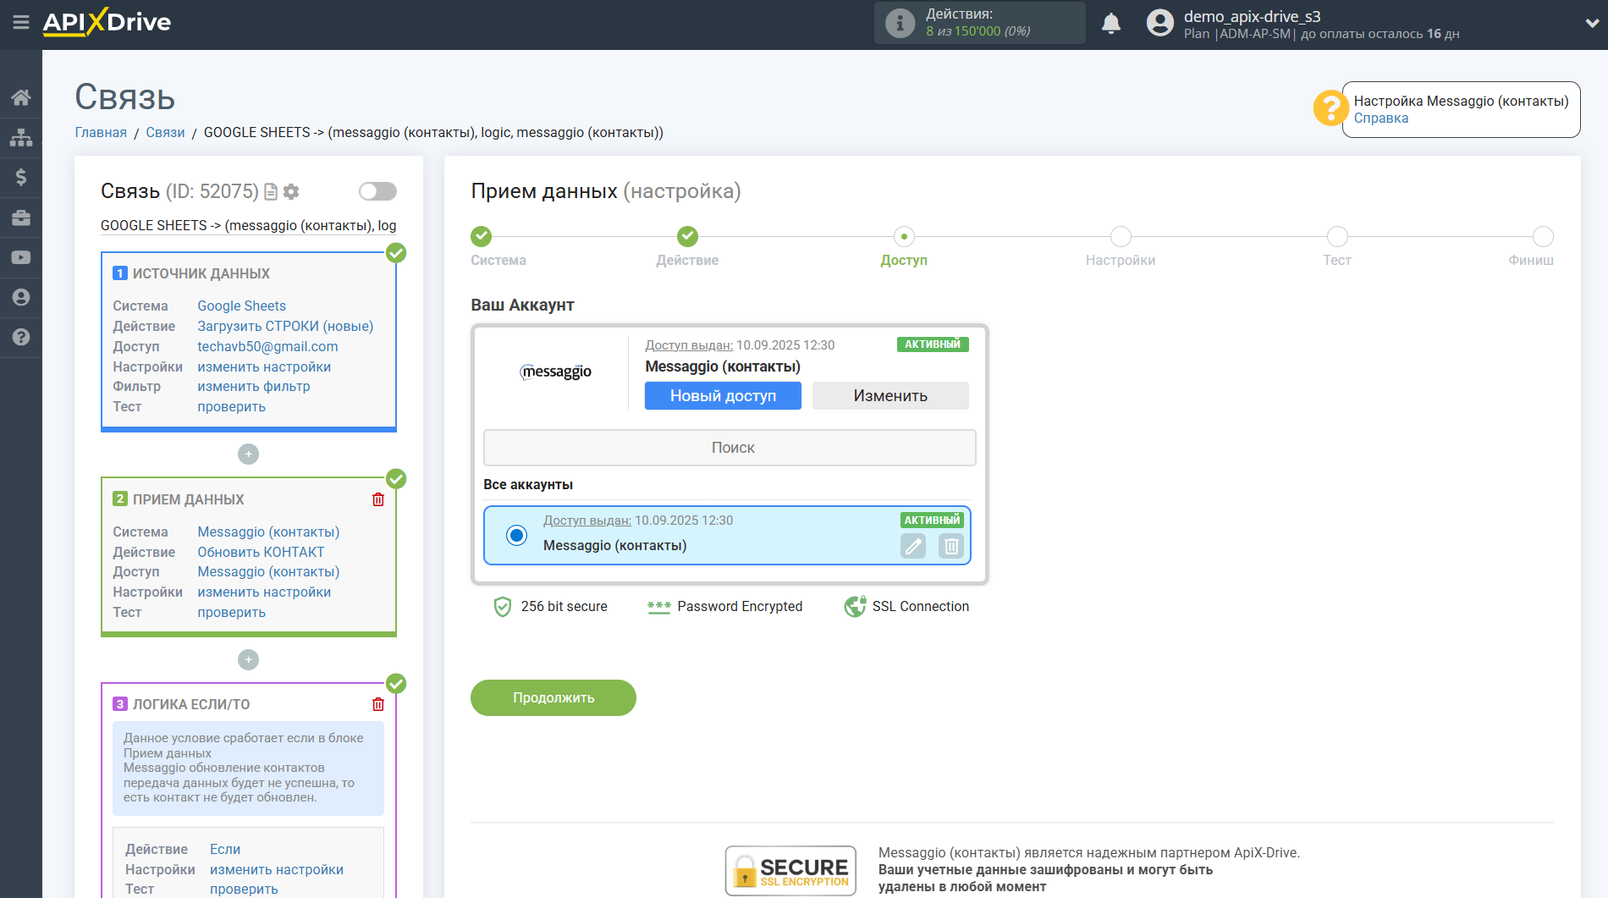Select the Messaggio (контакты) account radio button

(x=516, y=535)
